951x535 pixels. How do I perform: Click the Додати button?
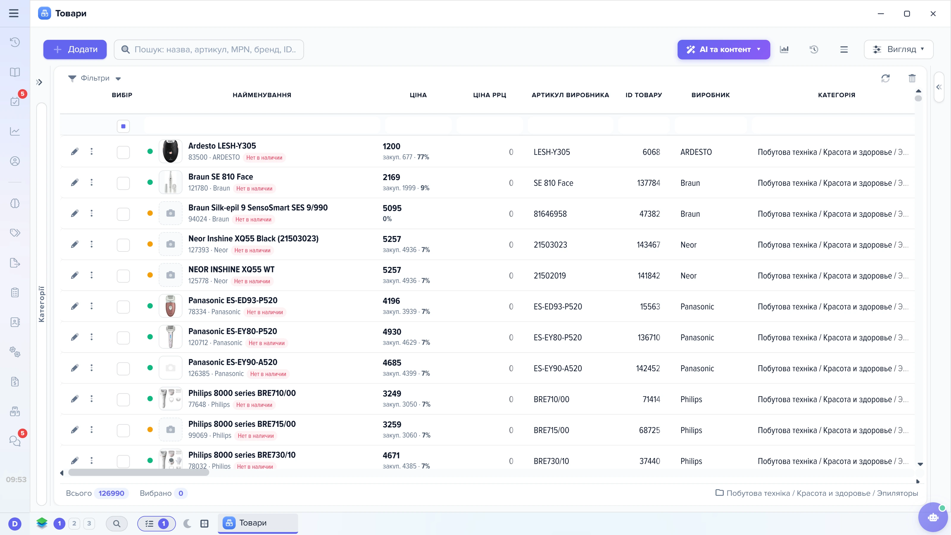pos(75,49)
